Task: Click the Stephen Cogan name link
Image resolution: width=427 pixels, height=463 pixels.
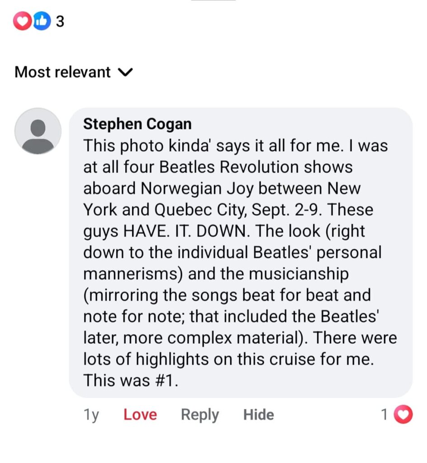Action: pyautogui.click(x=138, y=124)
